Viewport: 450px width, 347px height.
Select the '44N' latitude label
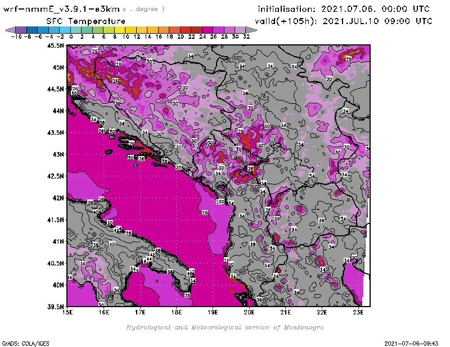pyautogui.click(x=58, y=111)
